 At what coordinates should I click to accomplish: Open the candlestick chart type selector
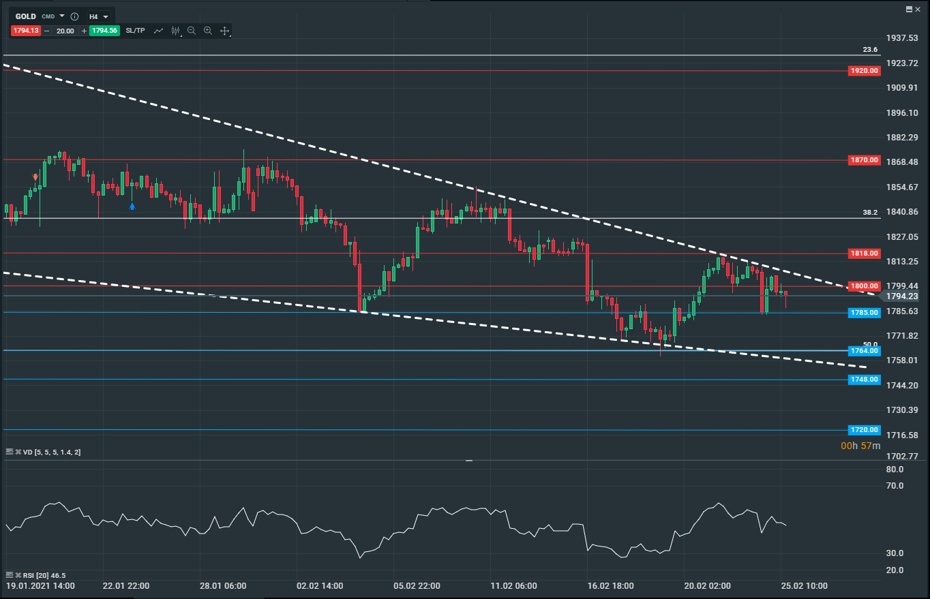(x=177, y=31)
